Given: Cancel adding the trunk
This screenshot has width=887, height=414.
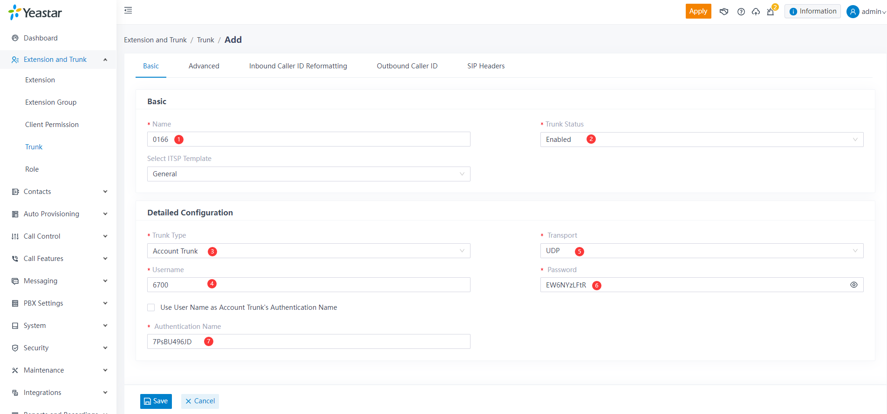Looking at the screenshot, I should pyautogui.click(x=200, y=401).
